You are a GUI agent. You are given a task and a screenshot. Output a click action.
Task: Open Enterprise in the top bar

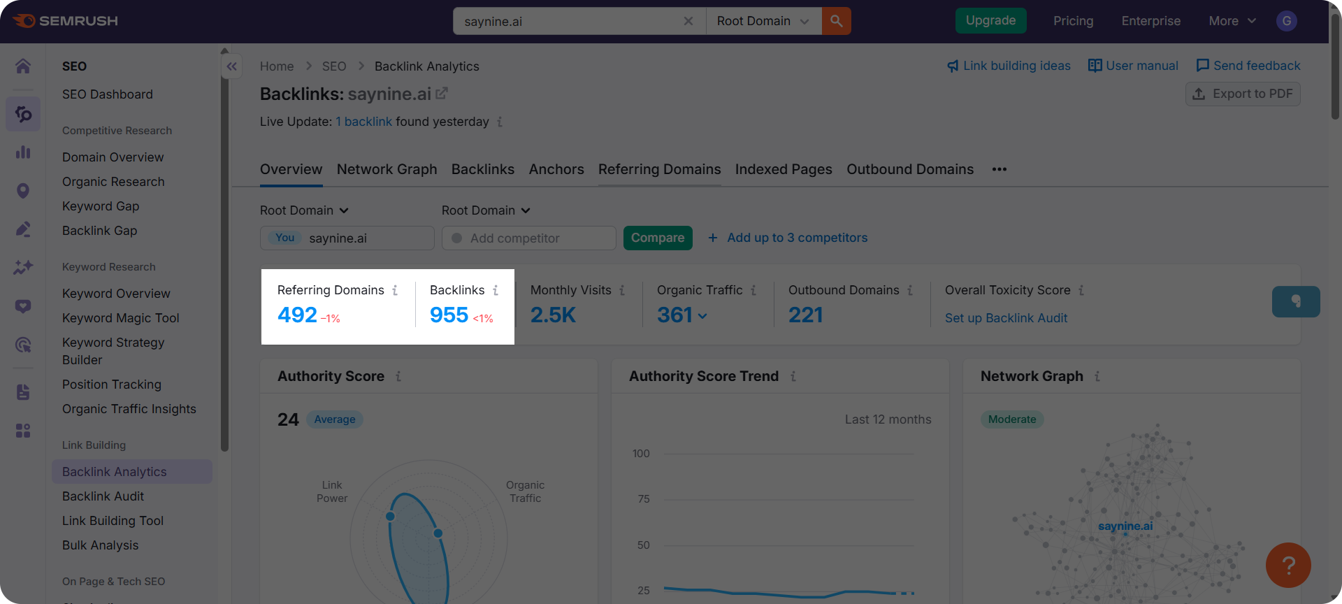click(1151, 21)
